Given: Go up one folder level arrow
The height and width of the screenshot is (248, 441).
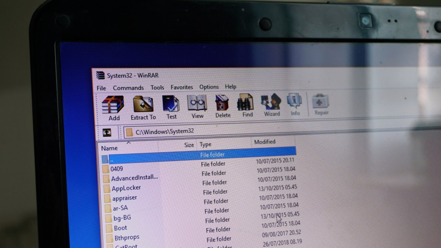Looking at the screenshot, I should 107,133.
